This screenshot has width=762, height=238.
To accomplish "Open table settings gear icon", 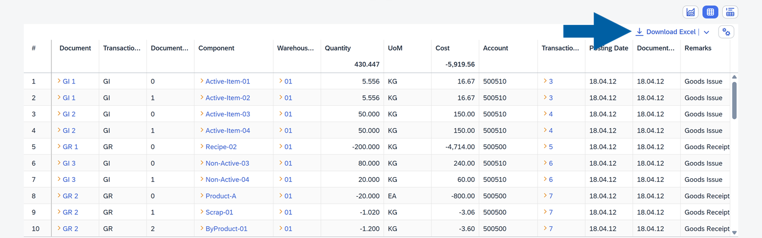I will pos(726,32).
